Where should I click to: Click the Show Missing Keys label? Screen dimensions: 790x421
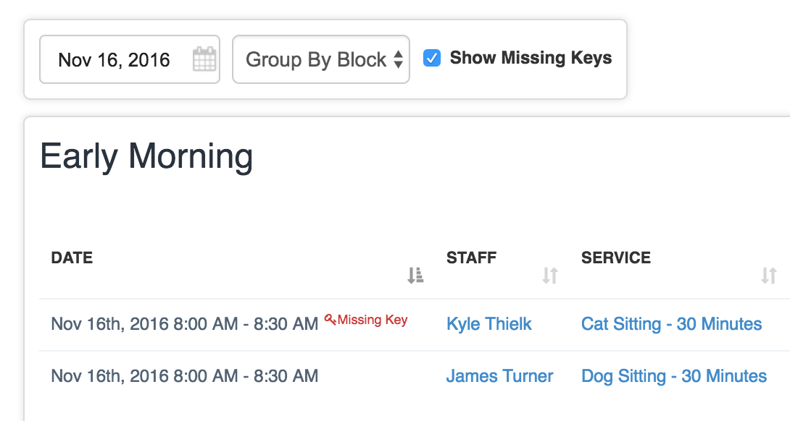click(x=531, y=58)
